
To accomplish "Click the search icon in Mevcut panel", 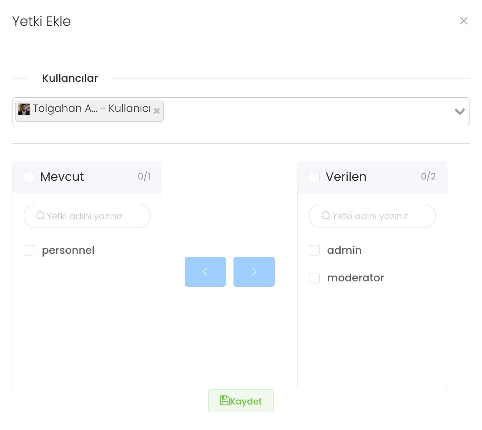I will pos(40,216).
